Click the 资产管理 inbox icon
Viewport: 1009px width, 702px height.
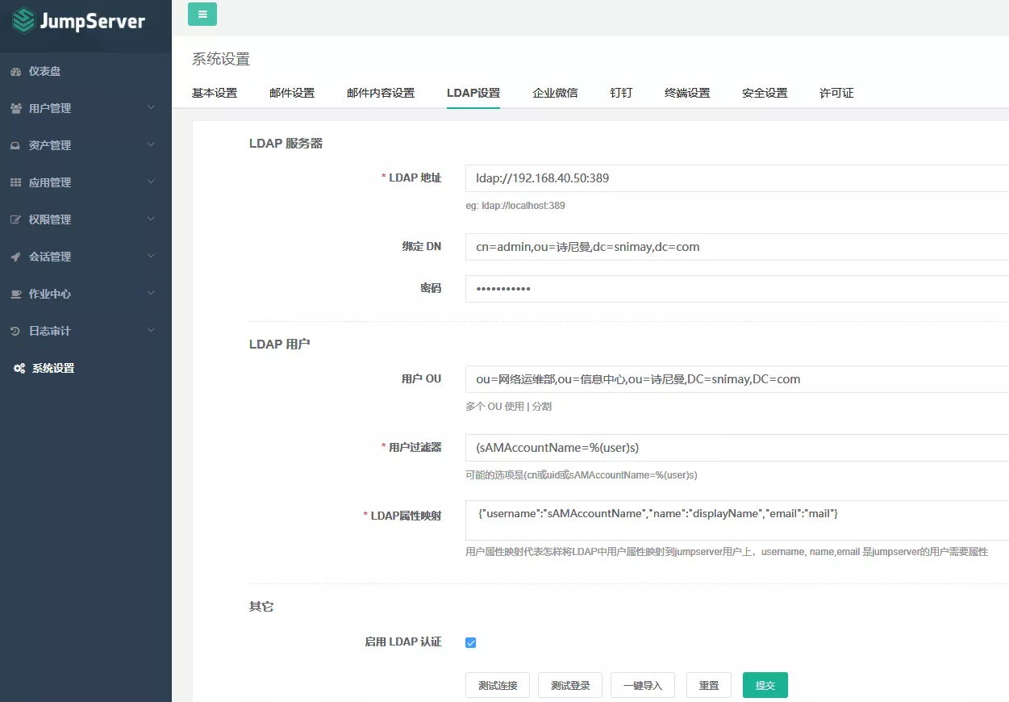[x=15, y=146]
